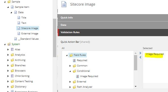This screenshot has height=92, width=168.
Task: Click the down arrow of rules list scrollbar
Action: [135, 86]
